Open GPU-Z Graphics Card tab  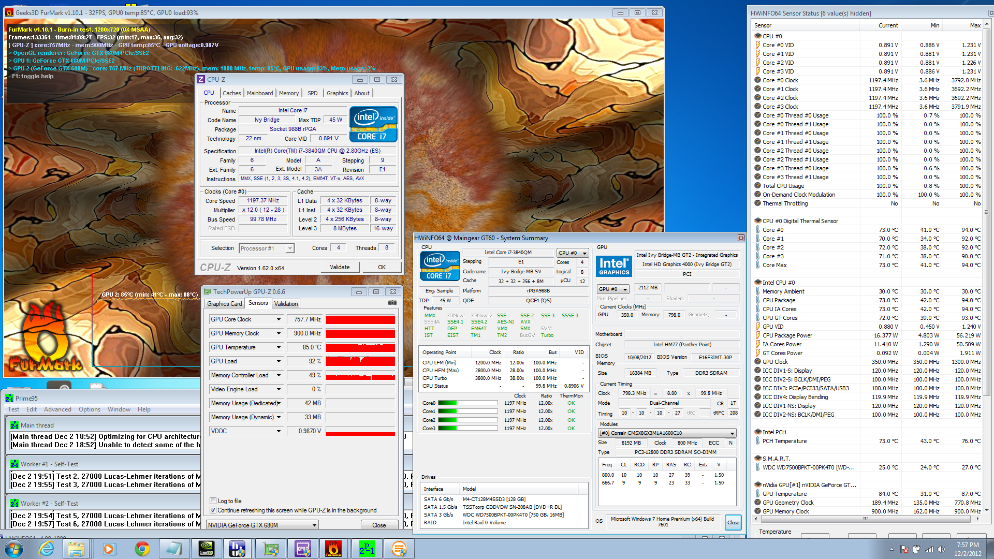(x=224, y=304)
